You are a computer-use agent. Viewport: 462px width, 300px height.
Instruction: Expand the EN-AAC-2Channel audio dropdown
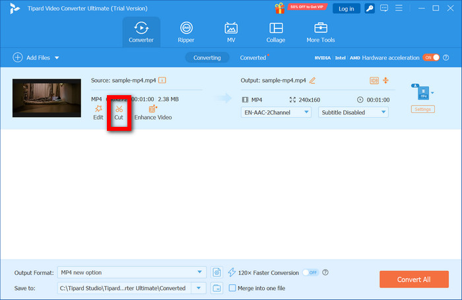pyautogui.click(x=276, y=112)
